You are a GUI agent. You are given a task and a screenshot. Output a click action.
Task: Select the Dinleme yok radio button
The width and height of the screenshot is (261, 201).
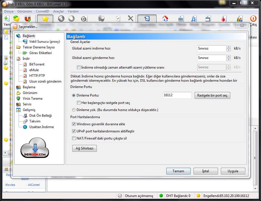[73, 110]
